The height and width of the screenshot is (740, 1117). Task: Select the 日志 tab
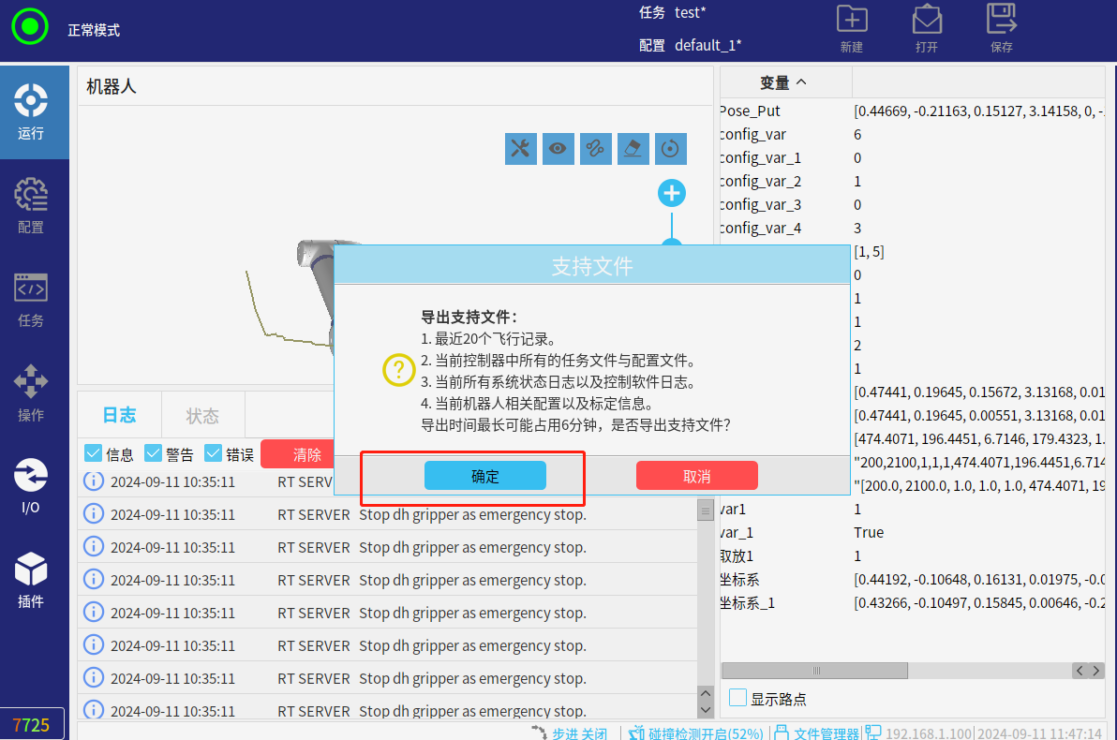pos(119,416)
